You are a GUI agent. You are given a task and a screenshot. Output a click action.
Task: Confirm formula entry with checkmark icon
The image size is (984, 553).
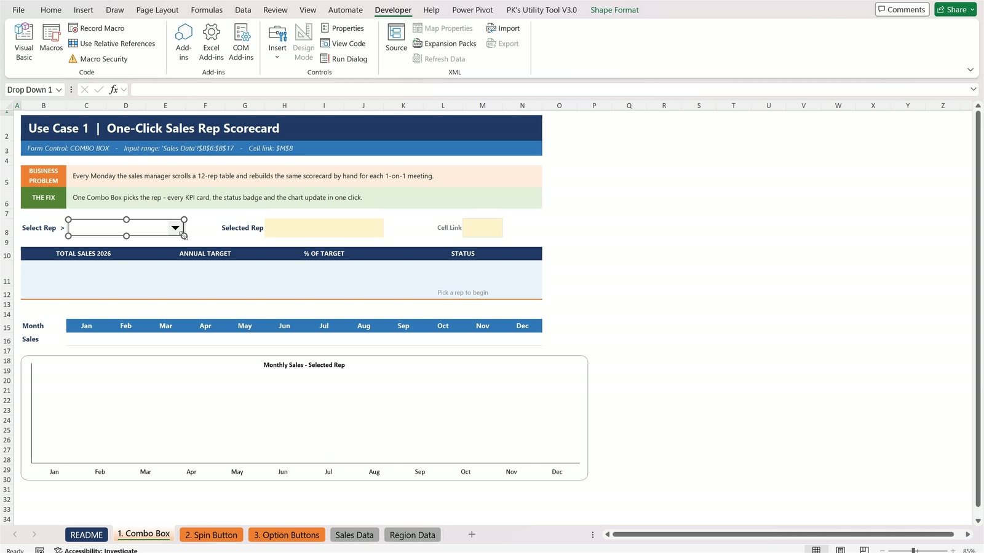98,90
